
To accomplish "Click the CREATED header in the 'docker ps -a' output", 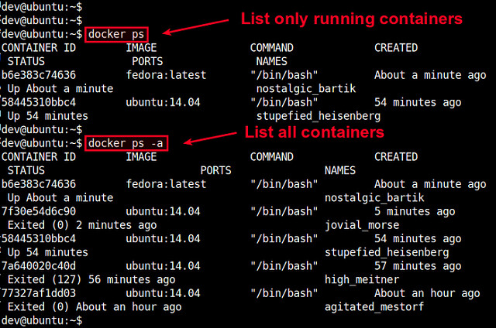I will coord(396,157).
